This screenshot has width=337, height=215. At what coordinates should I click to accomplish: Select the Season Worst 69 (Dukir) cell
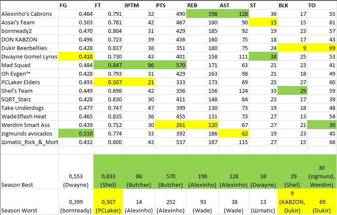tap(322, 202)
